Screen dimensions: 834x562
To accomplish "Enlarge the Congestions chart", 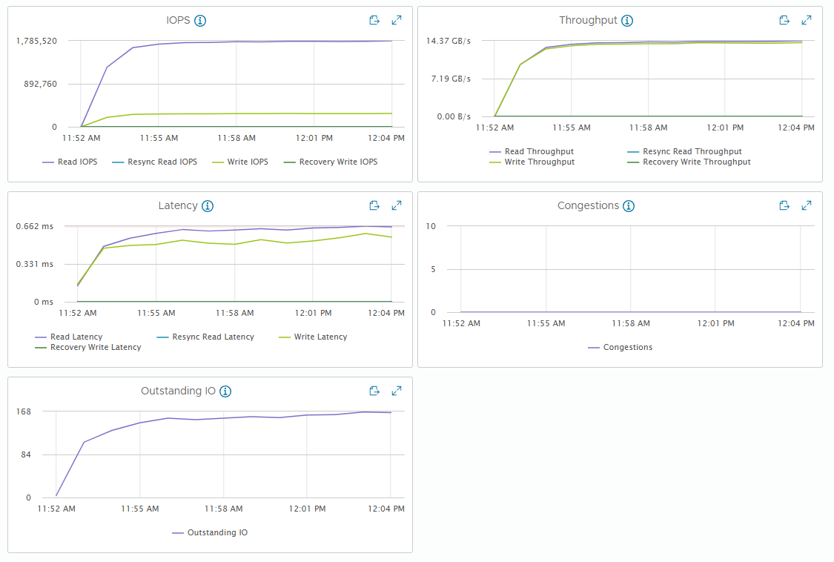I will (x=807, y=205).
